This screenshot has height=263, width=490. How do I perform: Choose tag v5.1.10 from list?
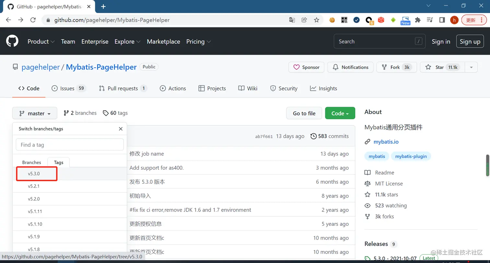(70, 224)
